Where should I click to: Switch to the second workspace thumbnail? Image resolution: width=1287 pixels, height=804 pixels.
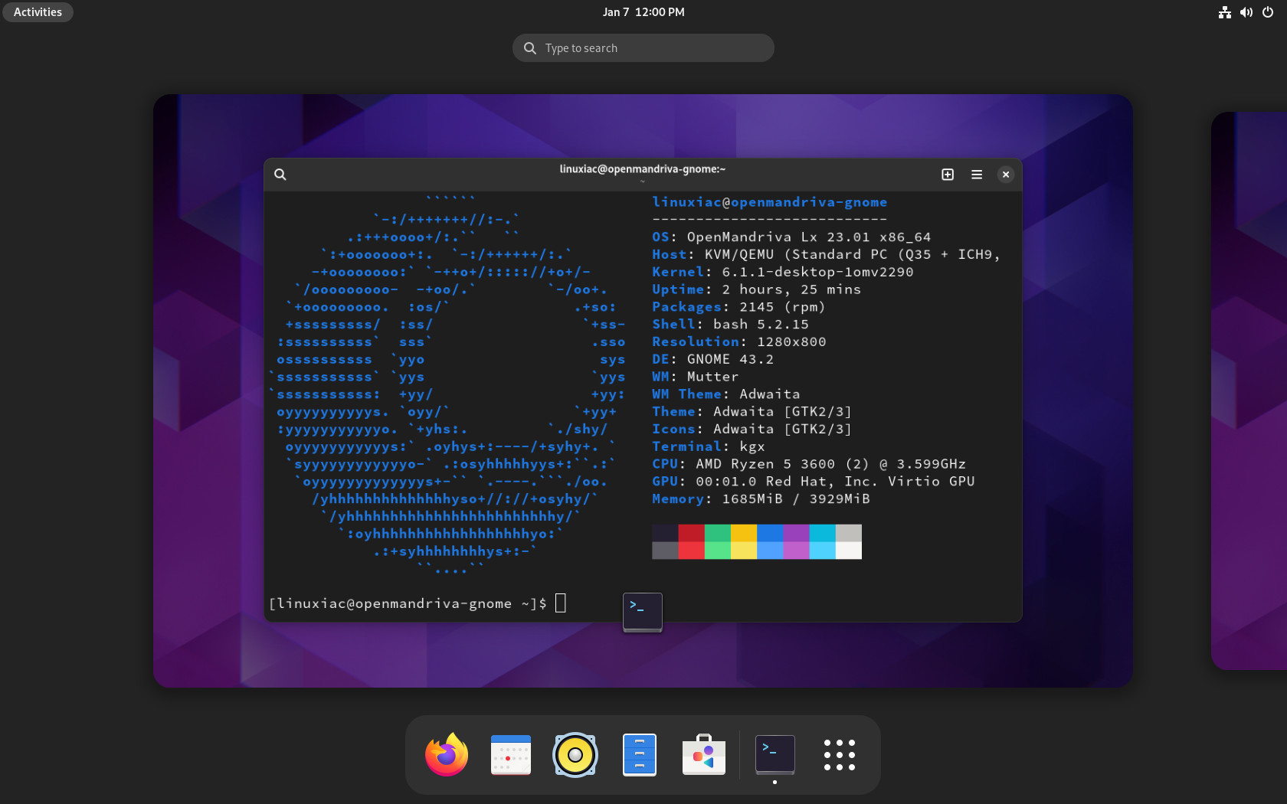[x=1249, y=391]
